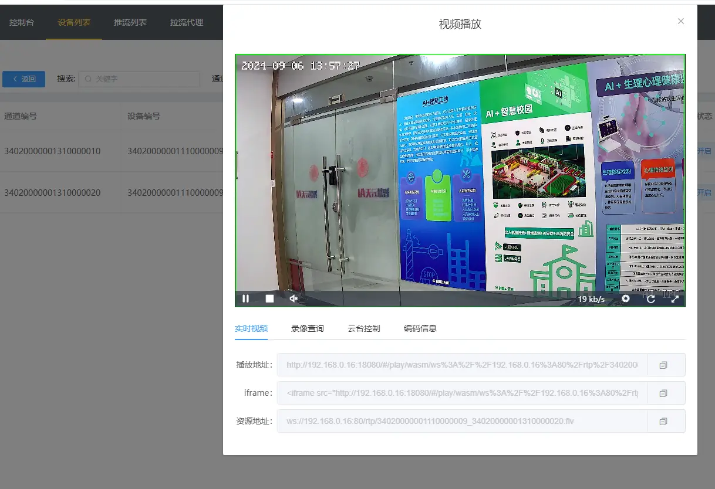
Task: Pause the live video playback
Action: pos(246,298)
